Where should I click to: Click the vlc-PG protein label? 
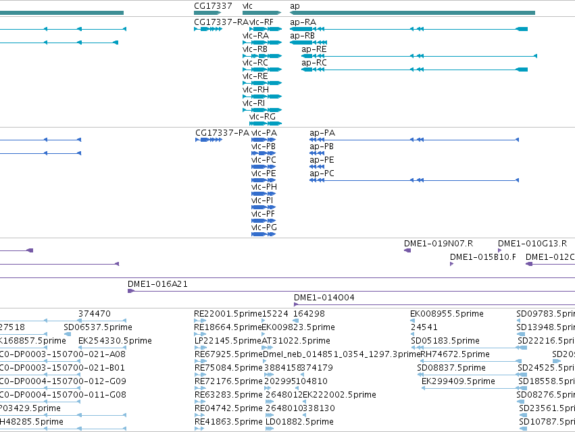[264, 227]
